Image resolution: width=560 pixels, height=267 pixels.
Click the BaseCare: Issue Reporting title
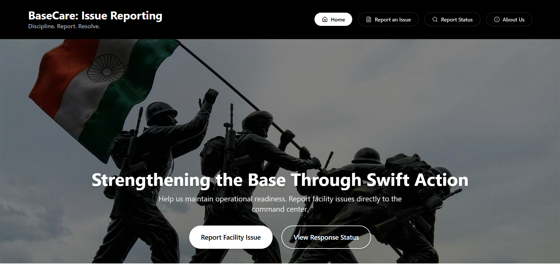95,16
